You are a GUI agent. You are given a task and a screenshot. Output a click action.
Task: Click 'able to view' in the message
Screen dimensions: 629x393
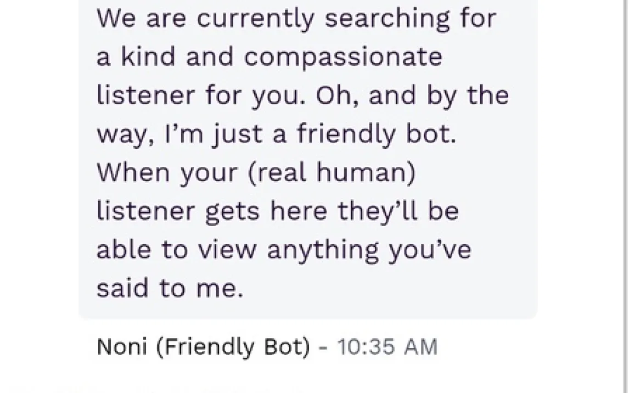pos(176,250)
